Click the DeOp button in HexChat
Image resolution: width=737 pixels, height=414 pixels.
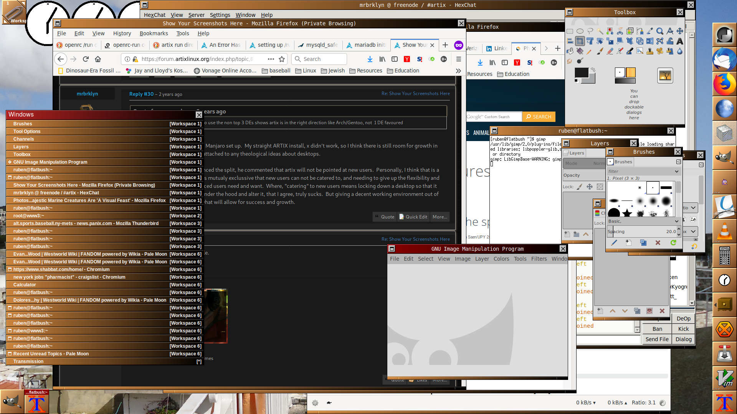coord(683,319)
